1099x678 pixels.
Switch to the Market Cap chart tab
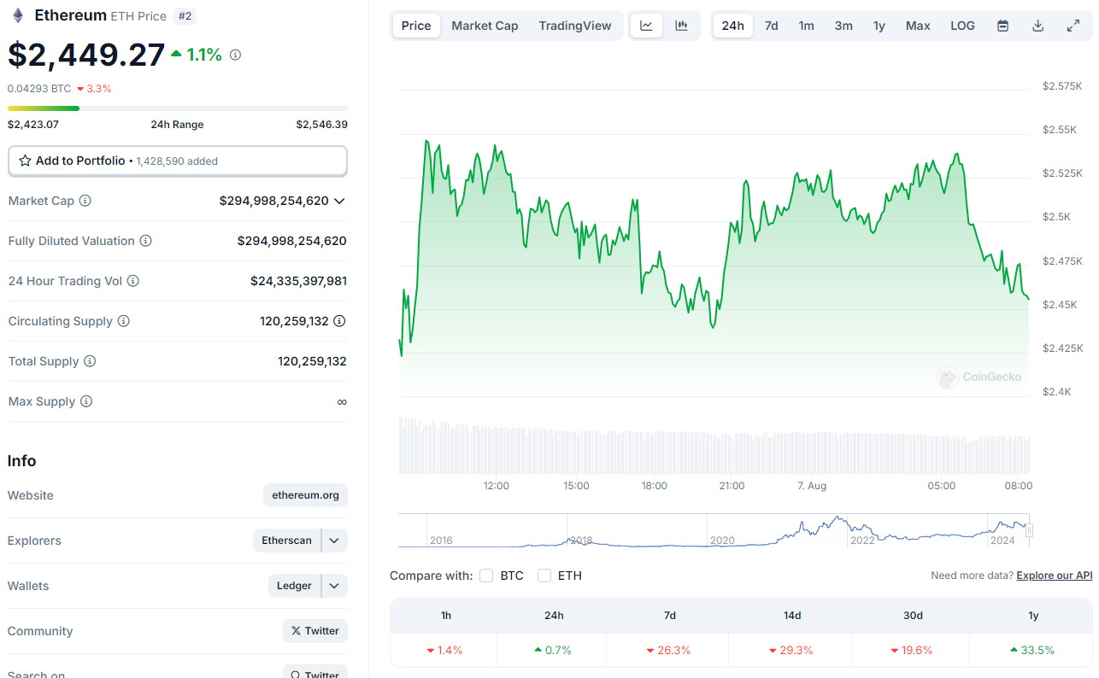coord(485,26)
